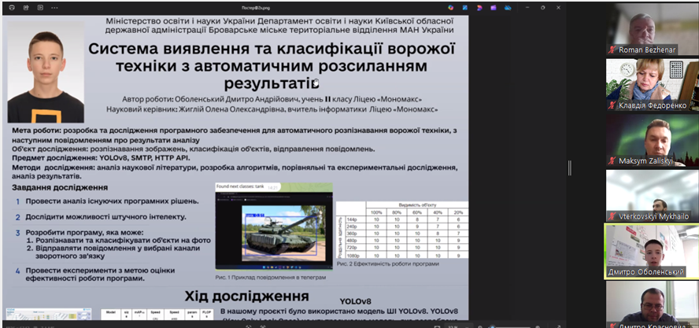Click the tank detection screenshot image
Viewport: 699px width, 328px height.
274,226
